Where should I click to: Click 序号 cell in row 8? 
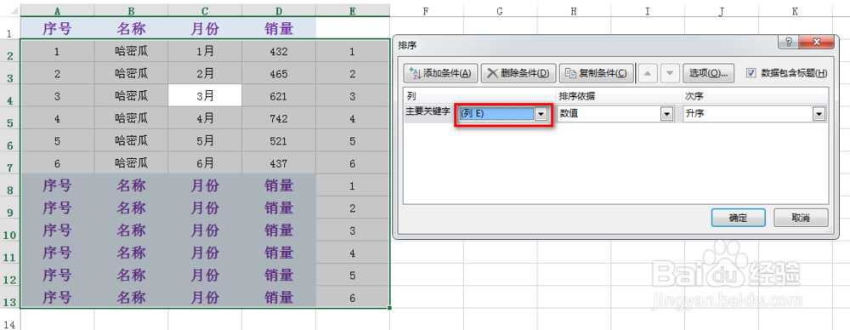57,185
